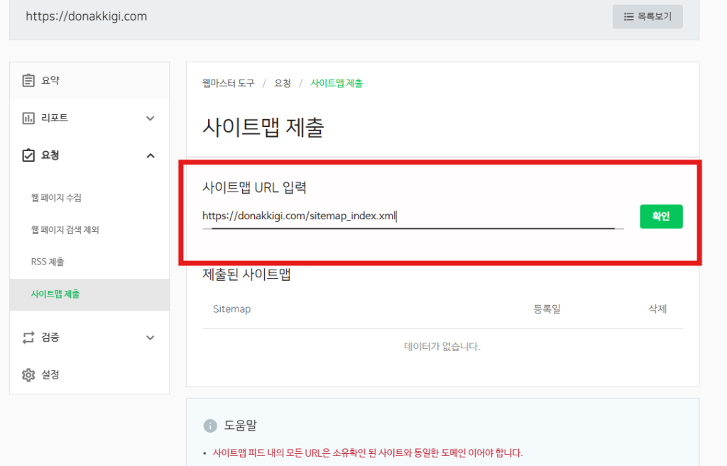Click the 리포트 bar chart icon
This screenshot has height=466, width=727.
[x=28, y=118]
